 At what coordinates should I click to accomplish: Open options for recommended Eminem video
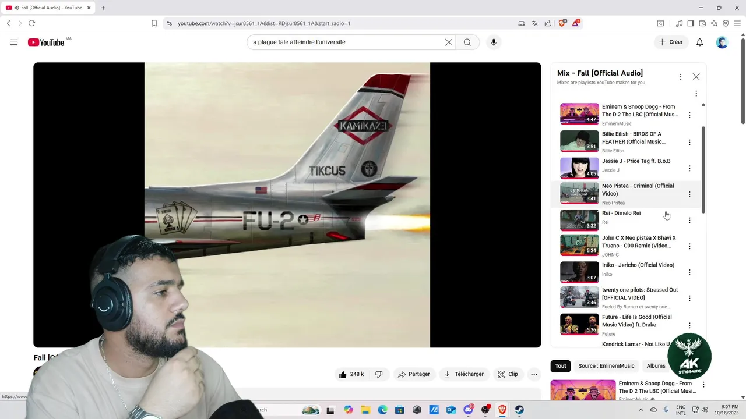tap(703, 385)
